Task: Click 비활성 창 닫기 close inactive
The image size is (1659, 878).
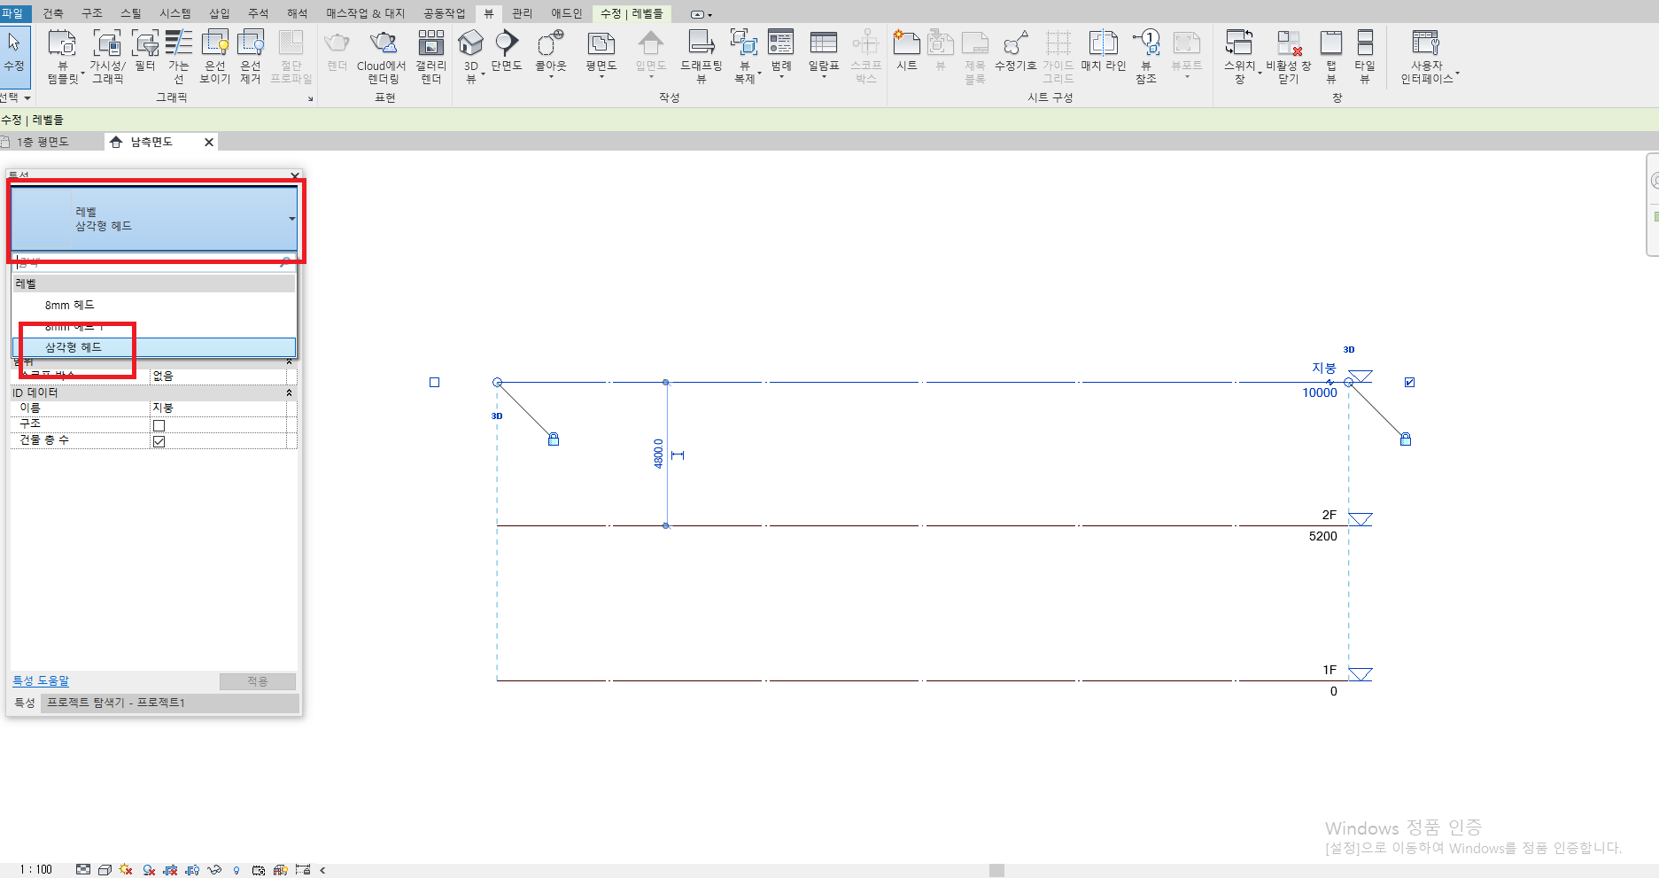Action: [x=1289, y=57]
